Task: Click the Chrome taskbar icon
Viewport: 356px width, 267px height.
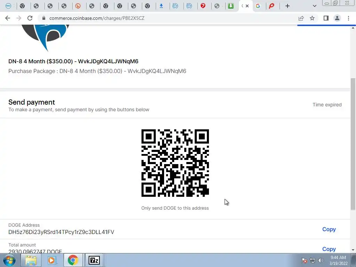Action: (x=73, y=260)
